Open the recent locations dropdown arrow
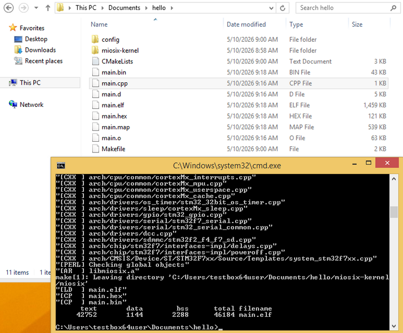The height and width of the screenshot is (333, 403). 36,8
